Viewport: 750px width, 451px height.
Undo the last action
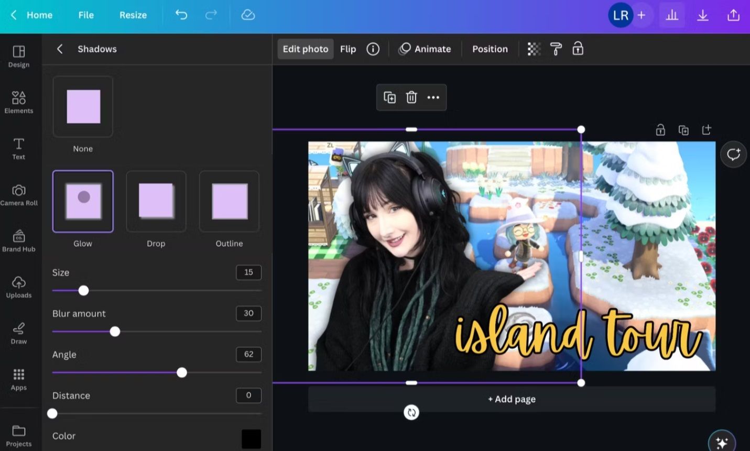tap(181, 15)
